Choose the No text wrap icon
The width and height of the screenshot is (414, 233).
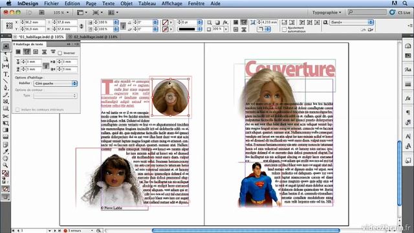[18, 52]
